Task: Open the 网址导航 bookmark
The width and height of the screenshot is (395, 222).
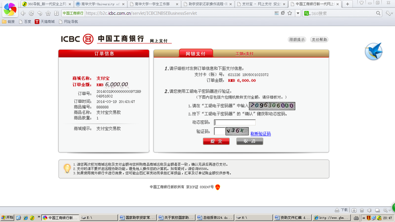Action: [68, 22]
